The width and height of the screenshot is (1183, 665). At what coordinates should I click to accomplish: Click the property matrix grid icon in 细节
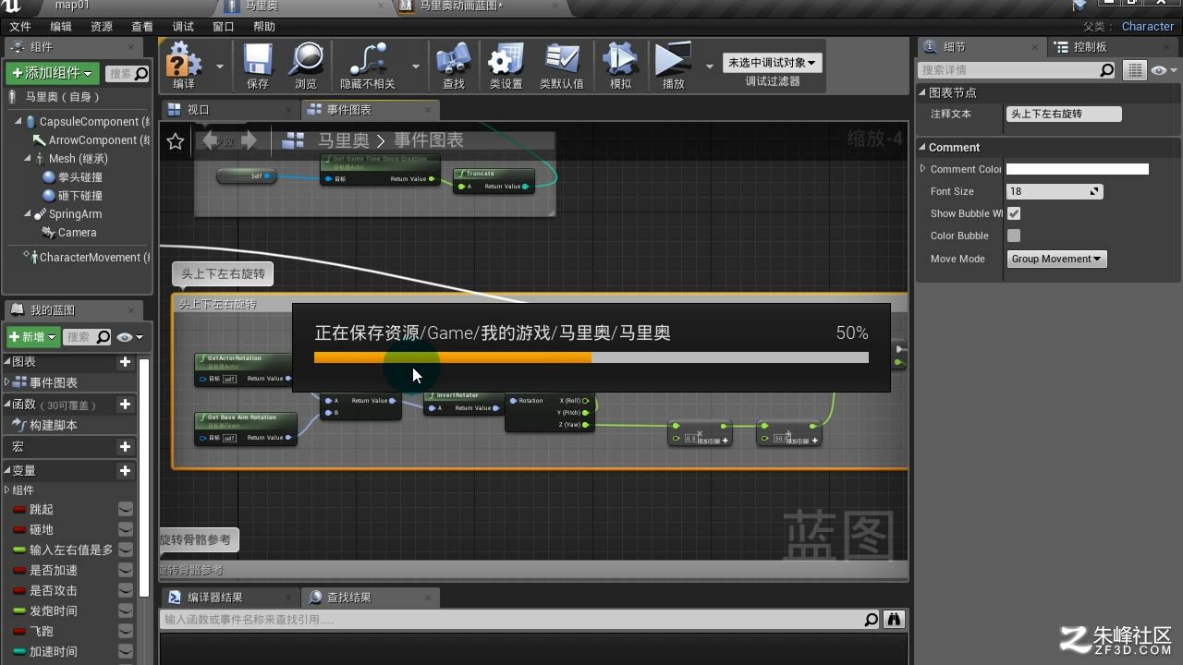coord(1134,70)
